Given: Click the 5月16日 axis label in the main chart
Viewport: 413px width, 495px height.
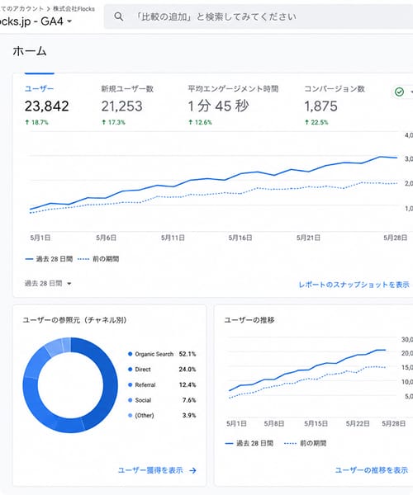Looking at the screenshot, I should coord(240,238).
